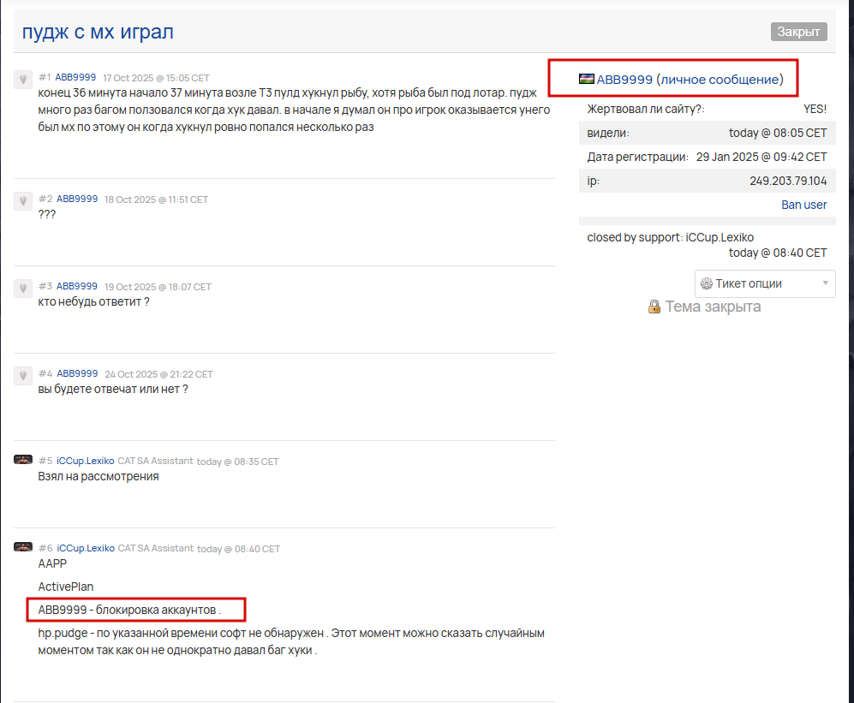Viewport: 854px width, 703px height.
Task: Open ABB9999 author link in post #1
Action: (75, 77)
